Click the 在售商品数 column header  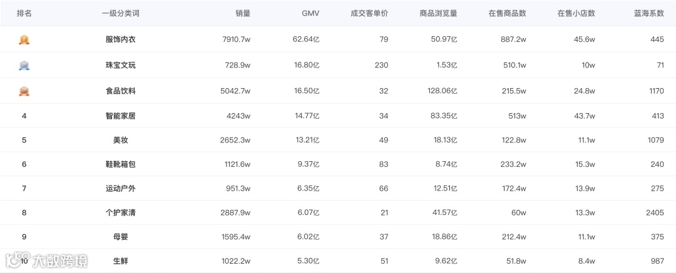point(507,13)
